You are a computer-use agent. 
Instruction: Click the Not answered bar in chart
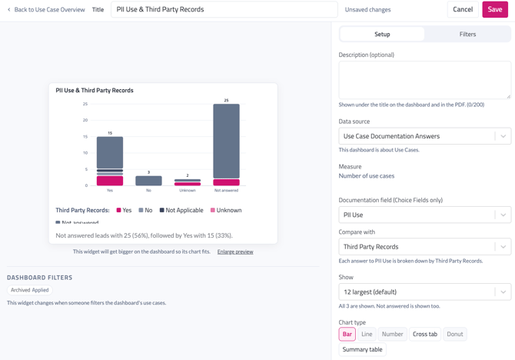point(226,145)
